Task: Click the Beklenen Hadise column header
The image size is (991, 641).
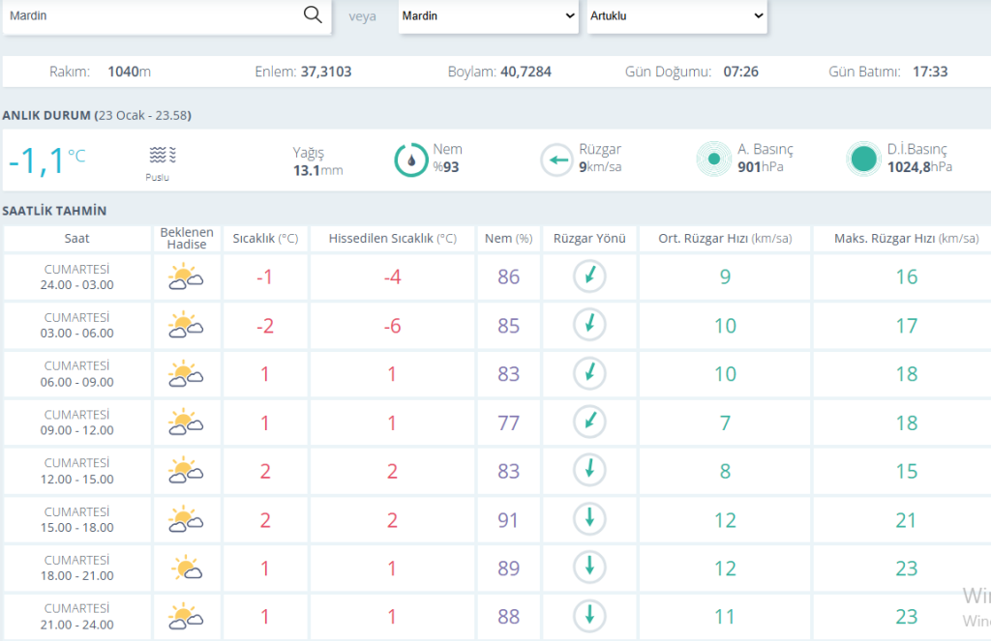Action: coord(186,239)
